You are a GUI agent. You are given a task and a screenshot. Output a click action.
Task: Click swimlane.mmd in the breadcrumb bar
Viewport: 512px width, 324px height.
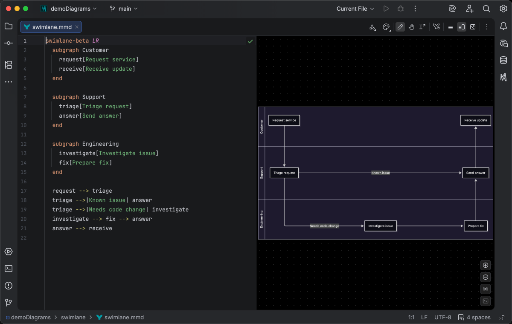[x=120, y=318]
